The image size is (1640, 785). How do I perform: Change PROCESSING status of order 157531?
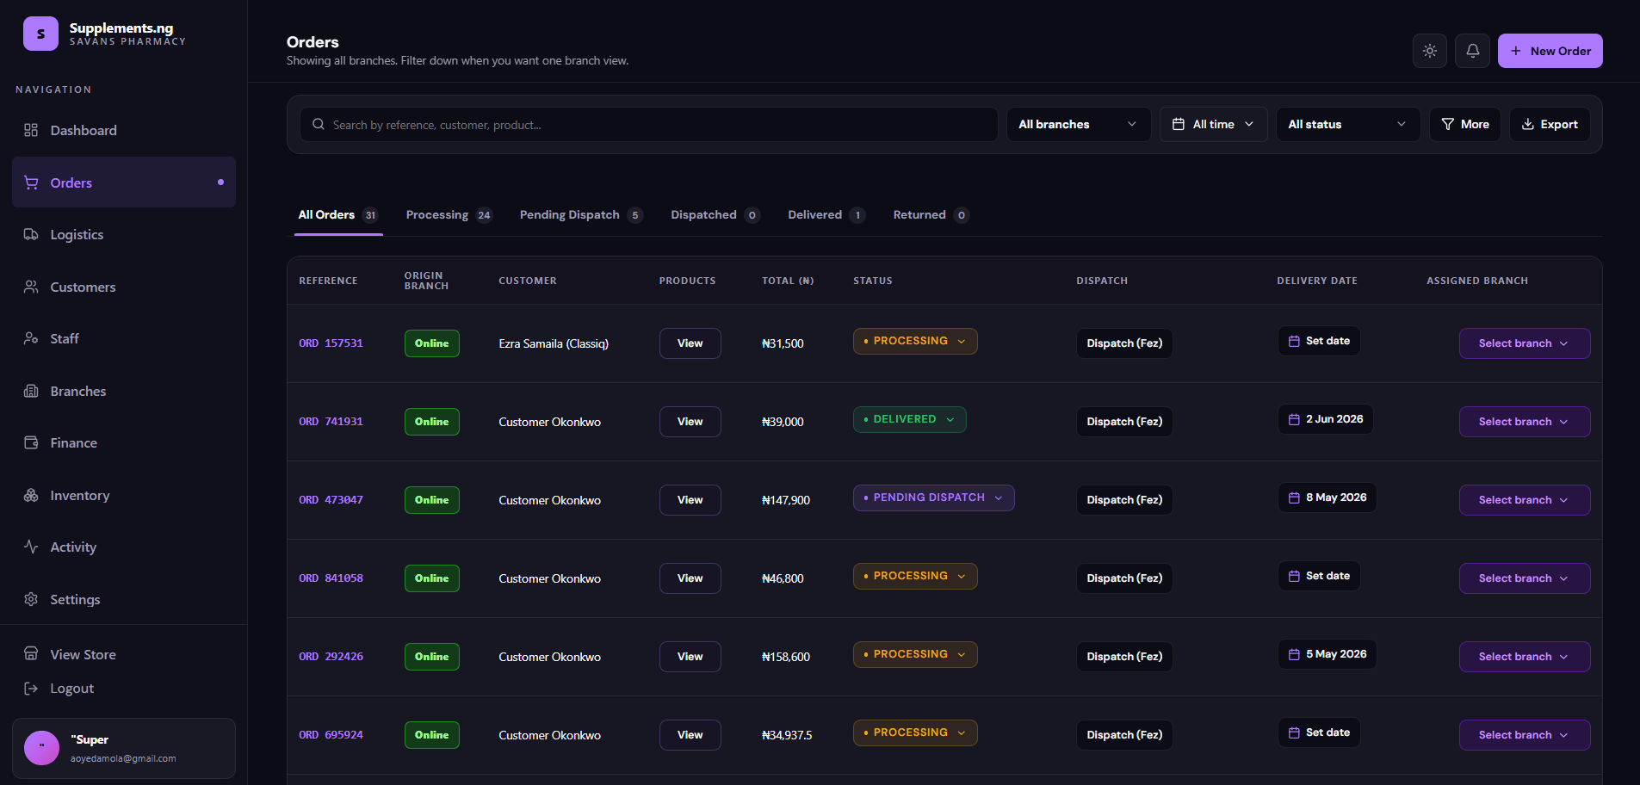tap(915, 341)
